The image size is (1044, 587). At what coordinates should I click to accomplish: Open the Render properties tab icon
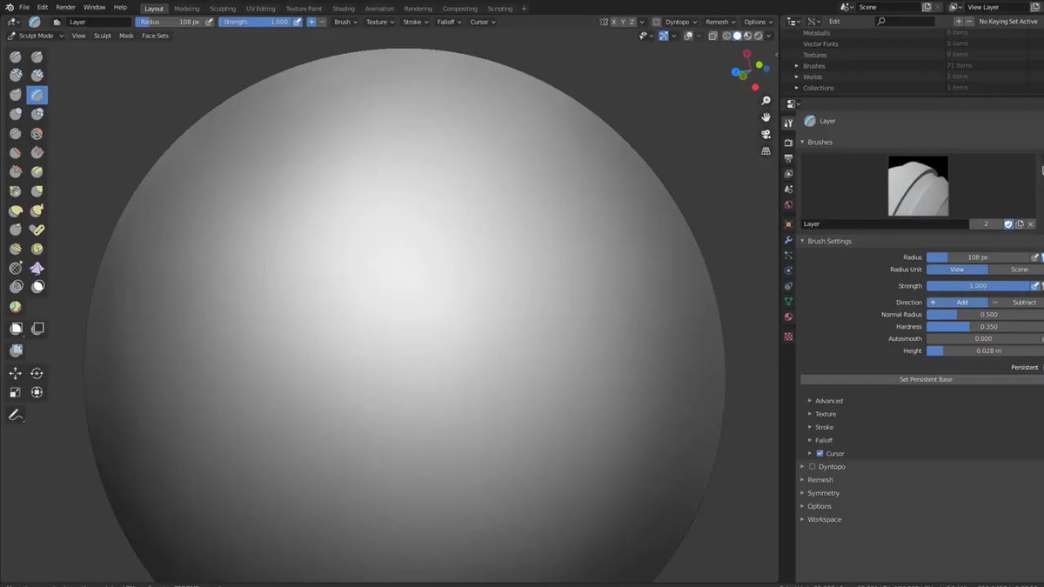[788, 142]
